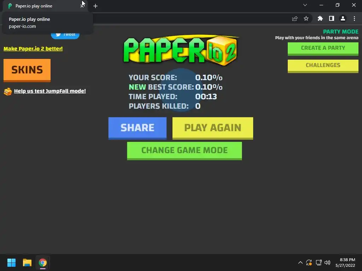Show hidden system tray icons
This screenshot has width=362, height=271.
300,263
